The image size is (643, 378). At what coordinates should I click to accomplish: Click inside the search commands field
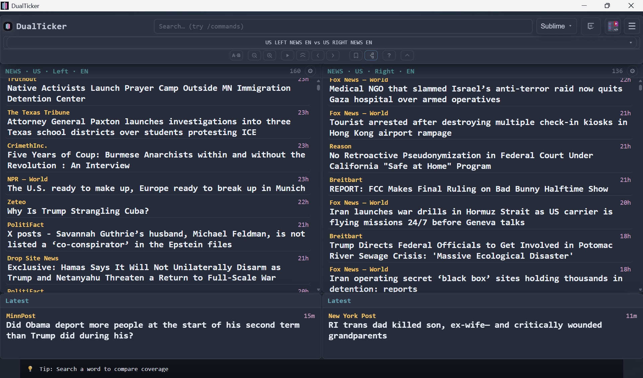[343, 26]
